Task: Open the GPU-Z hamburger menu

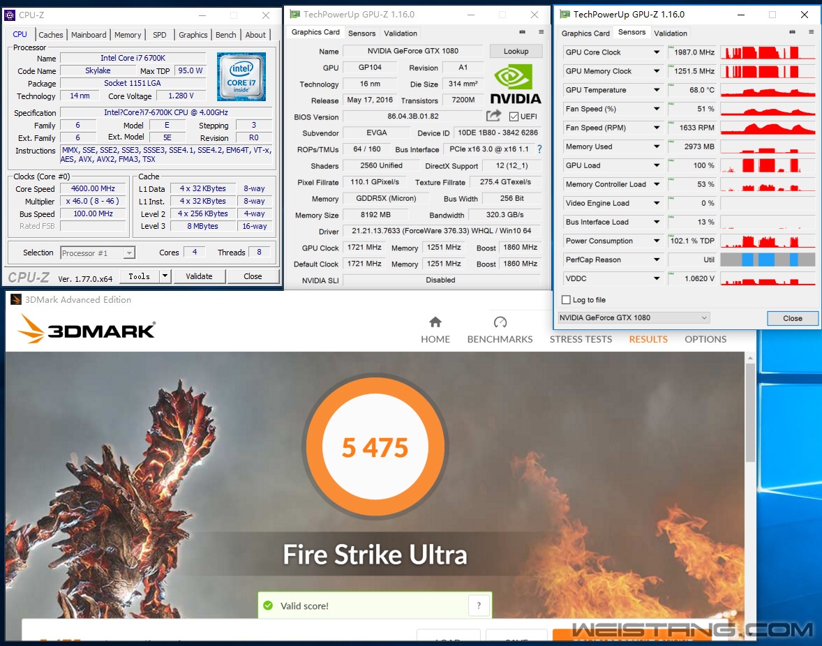Action: [540, 32]
